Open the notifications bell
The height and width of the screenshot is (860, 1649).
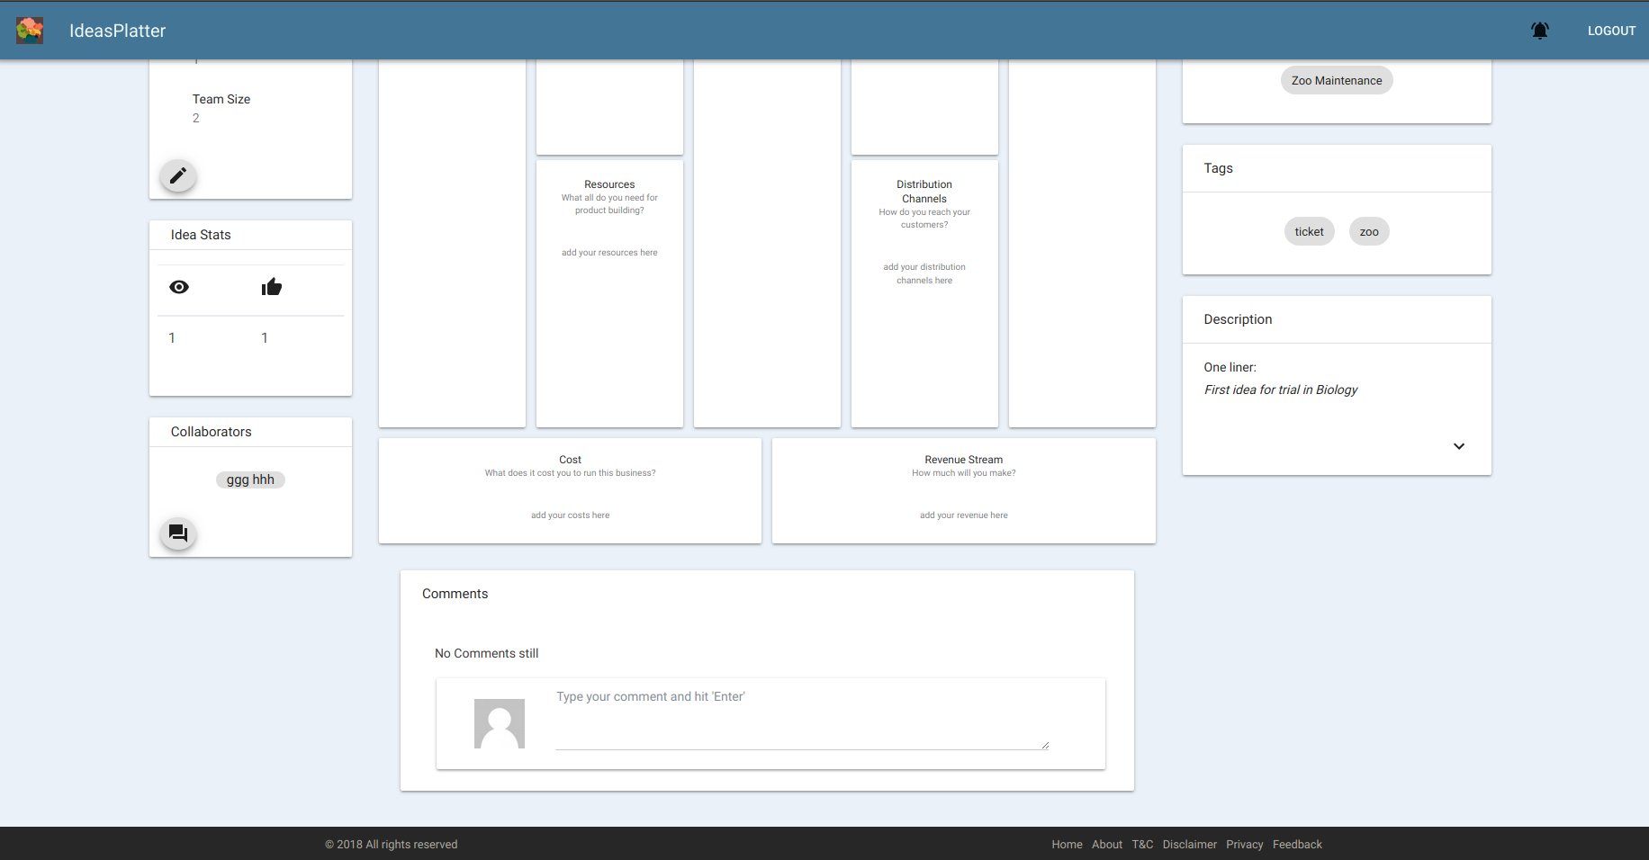pyautogui.click(x=1540, y=31)
